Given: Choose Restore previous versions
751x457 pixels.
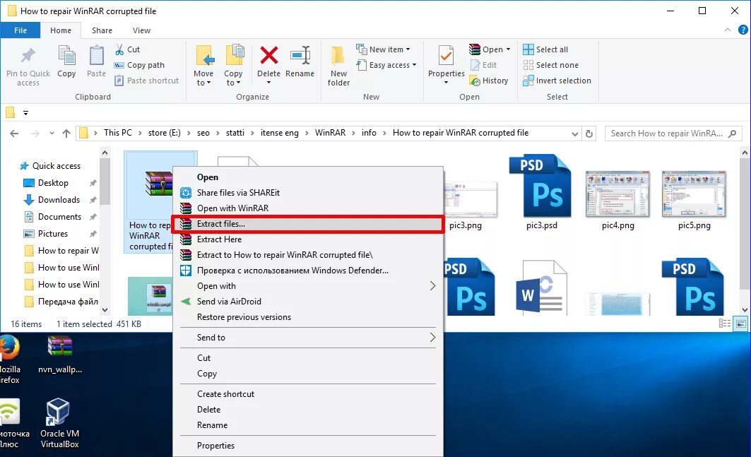Looking at the screenshot, I should tap(307, 317).
